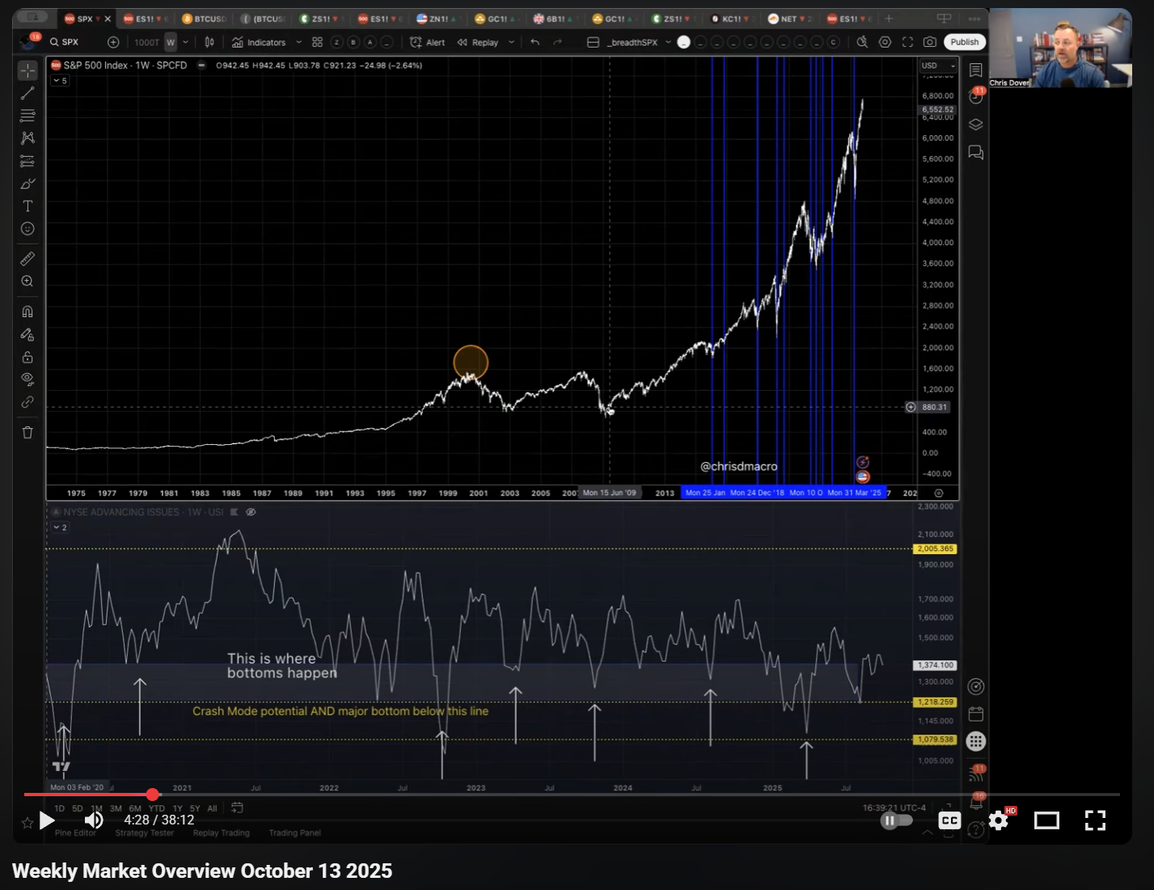The width and height of the screenshot is (1154, 890).
Task: Click the Publish button
Action: pyautogui.click(x=964, y=42)
